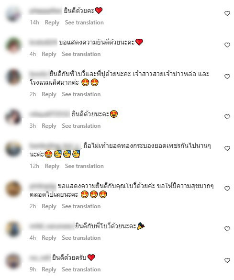Open profile picture of first commenter
Image resolution: width=234 pixels, height=280 pixels.
click(13, 14)
